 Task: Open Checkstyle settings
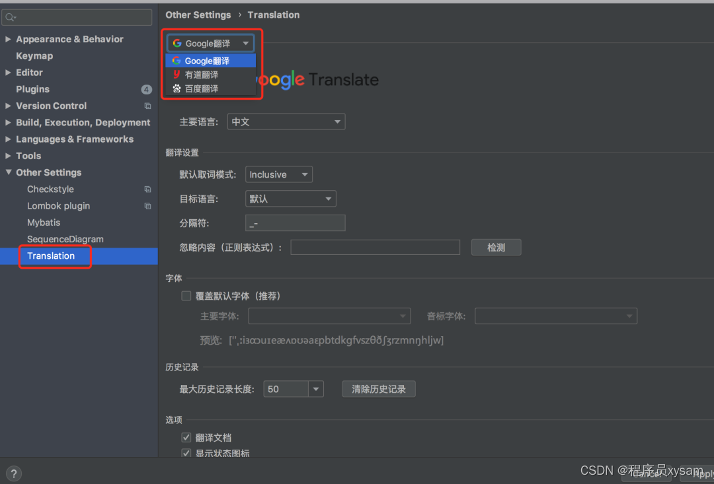(x=50, y=190)
